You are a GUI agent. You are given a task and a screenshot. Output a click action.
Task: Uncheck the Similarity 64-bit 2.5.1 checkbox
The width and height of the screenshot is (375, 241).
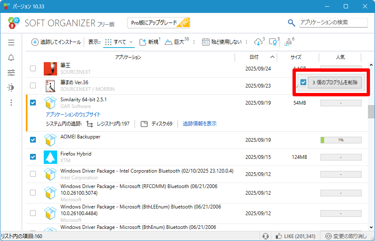[33, 102]
